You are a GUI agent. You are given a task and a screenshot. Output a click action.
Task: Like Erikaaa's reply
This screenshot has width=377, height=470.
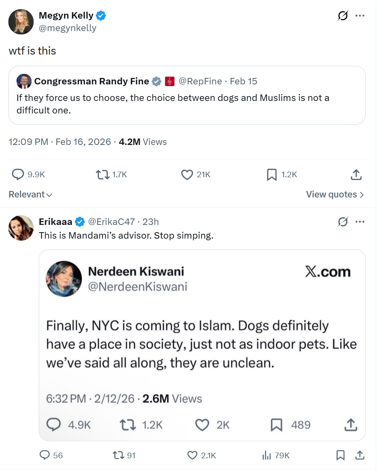pos(193,455)
